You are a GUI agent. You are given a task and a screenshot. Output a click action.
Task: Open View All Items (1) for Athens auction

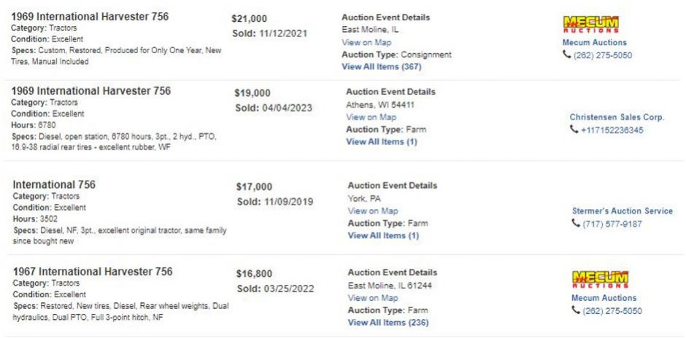point(382,142)
